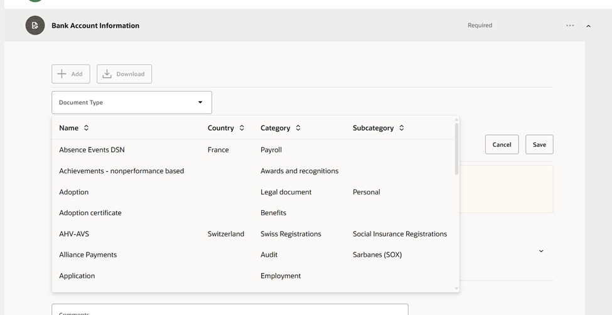Image resolution: width=612 pixels, height=315 pixels.
Task: Click the Subcategory column header
Action: (373, 128)
